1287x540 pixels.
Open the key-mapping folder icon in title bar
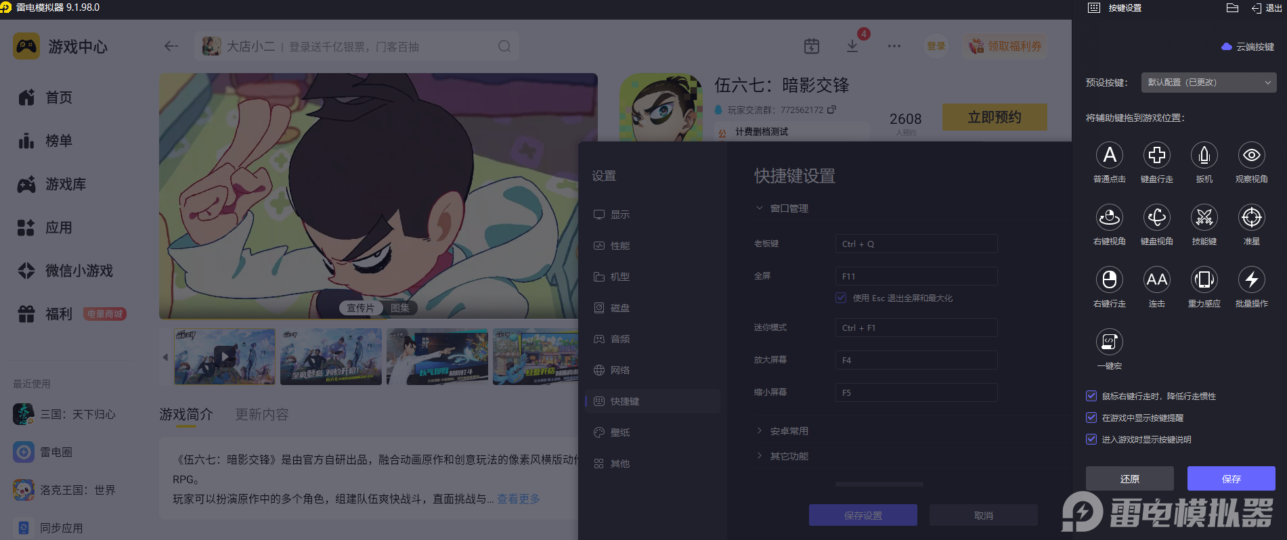(1232, 8)
